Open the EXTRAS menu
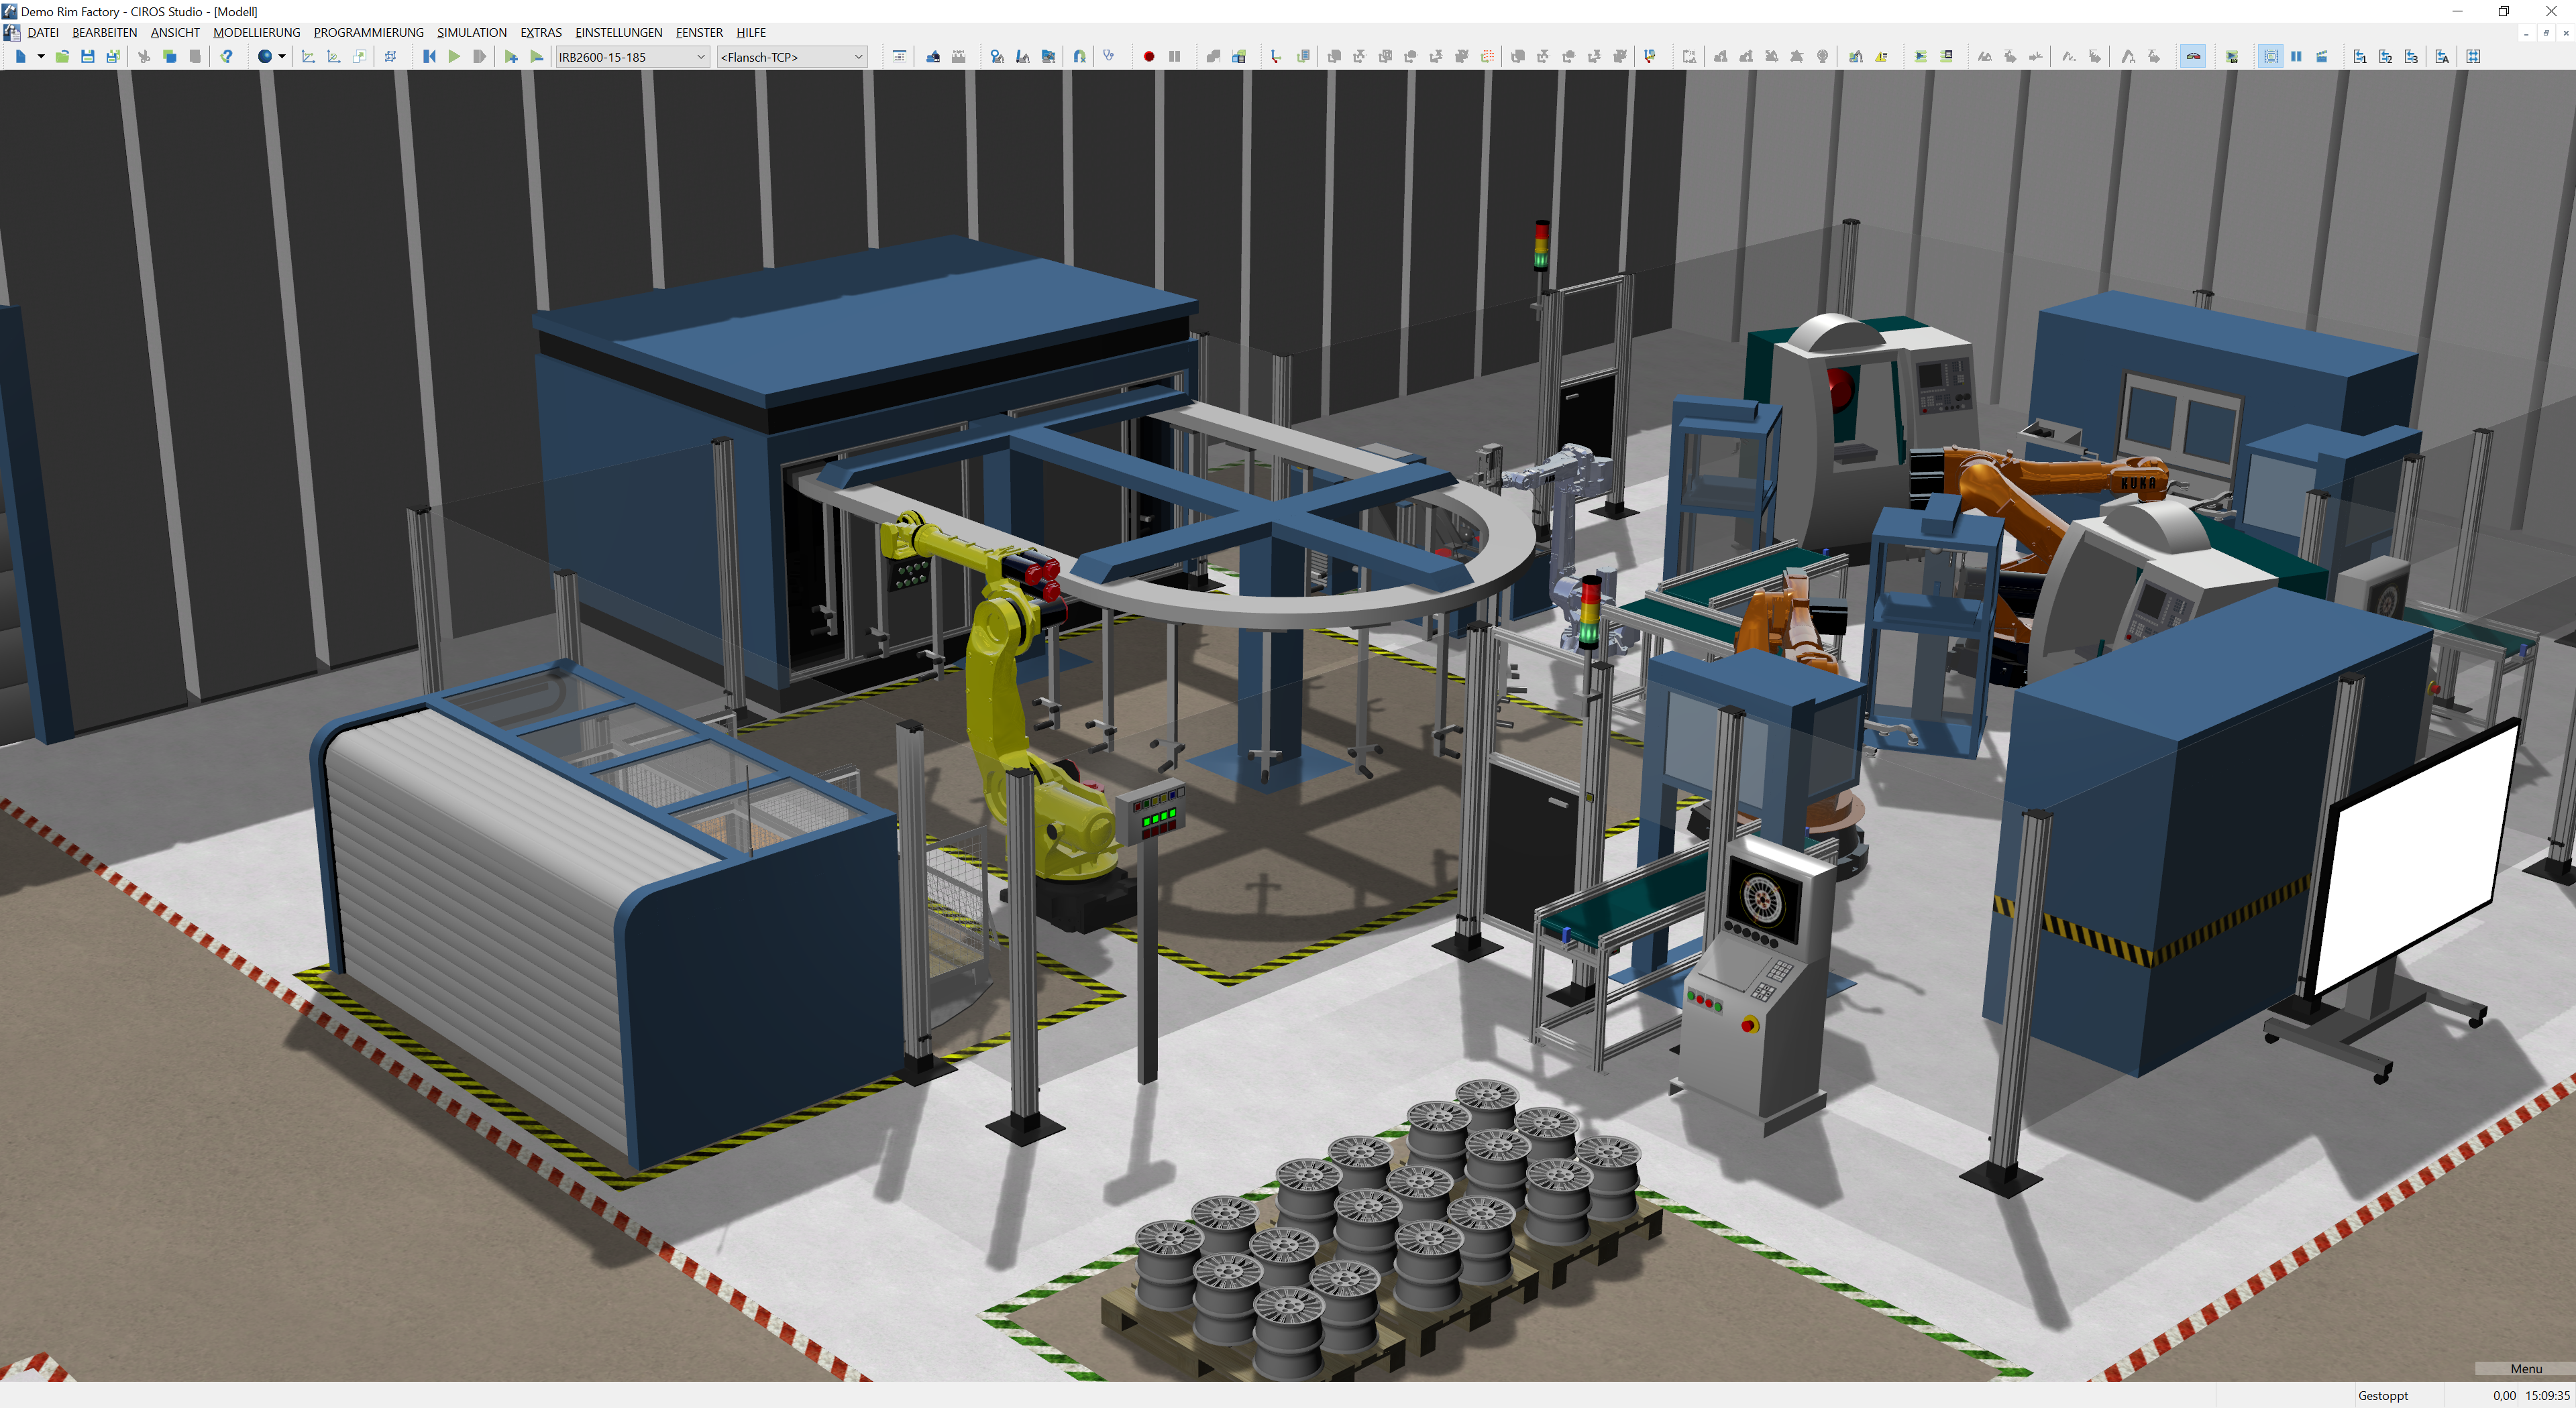2576x1408 pixels. click(x=540, y=33)
